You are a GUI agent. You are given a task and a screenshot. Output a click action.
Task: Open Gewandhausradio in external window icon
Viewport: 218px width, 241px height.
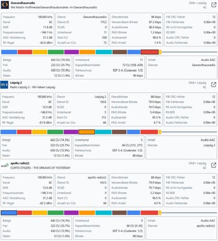coord(214,5)
